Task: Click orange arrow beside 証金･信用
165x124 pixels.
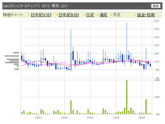Action: click(135, 15)
